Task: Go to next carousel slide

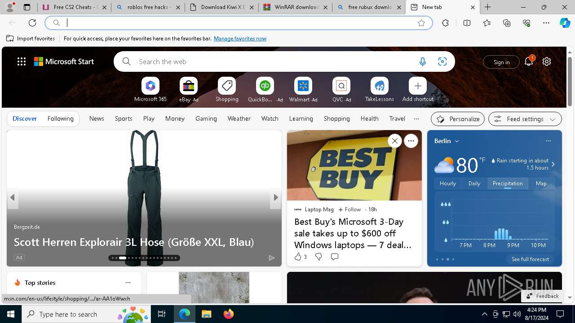Action: click(276, 197)
